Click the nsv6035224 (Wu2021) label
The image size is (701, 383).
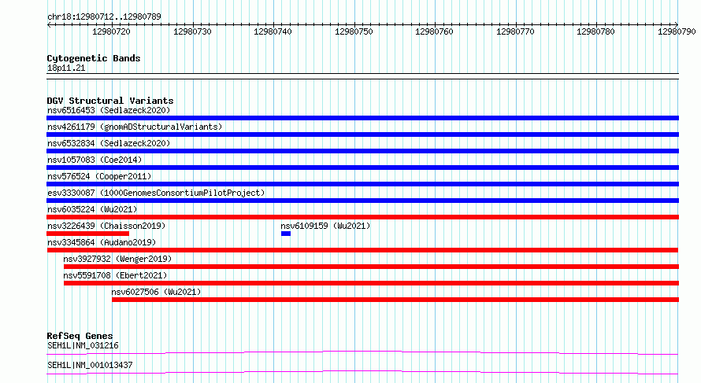point(92,209)
